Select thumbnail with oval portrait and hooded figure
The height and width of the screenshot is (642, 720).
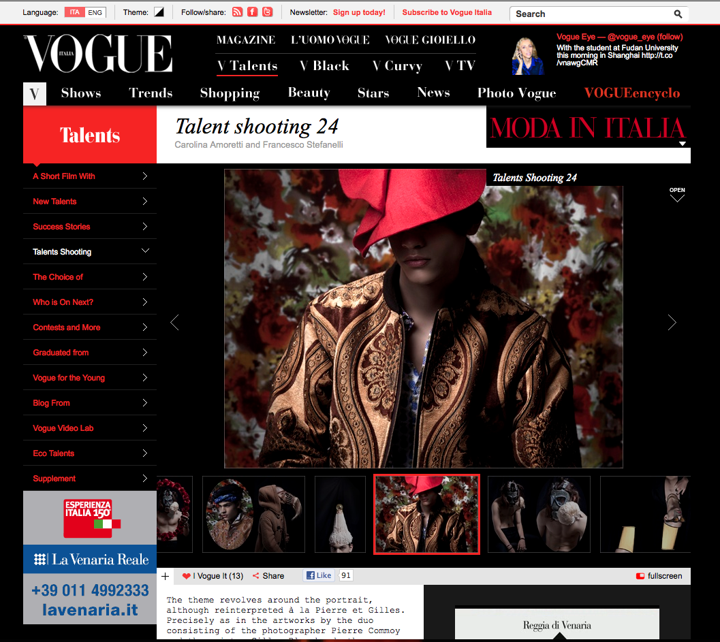(x=253, y=515)
